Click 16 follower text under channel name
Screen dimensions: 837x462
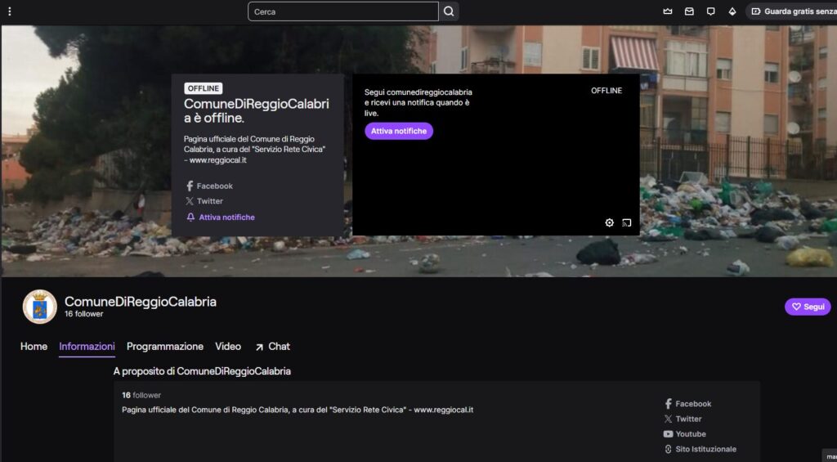(84, 314)
